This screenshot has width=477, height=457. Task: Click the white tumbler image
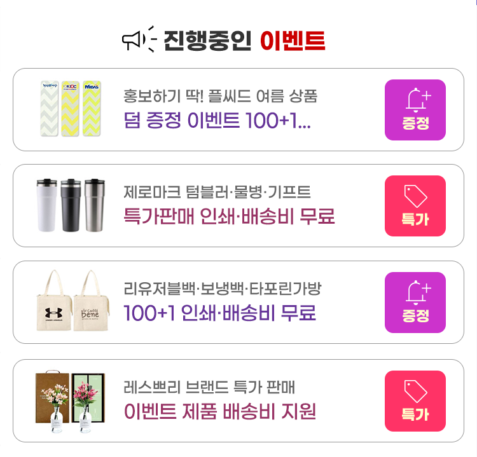46,205
